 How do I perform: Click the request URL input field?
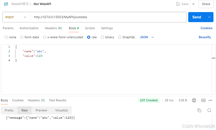coord(109,17)
